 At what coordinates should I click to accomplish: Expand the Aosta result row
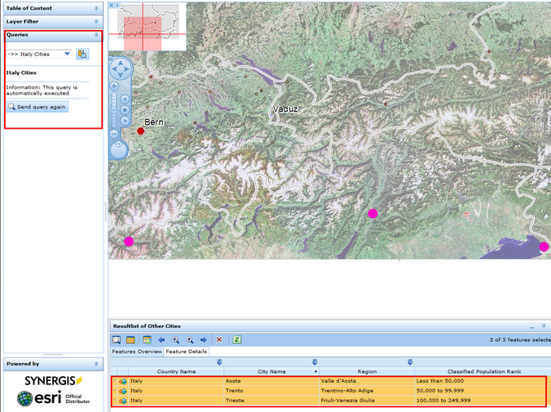[114, 381]
